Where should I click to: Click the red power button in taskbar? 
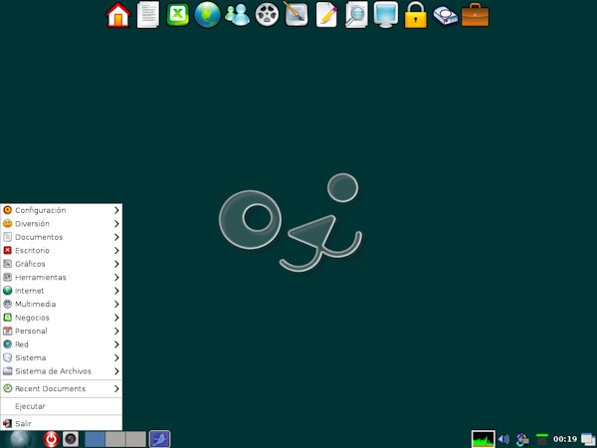pos(51,439)
